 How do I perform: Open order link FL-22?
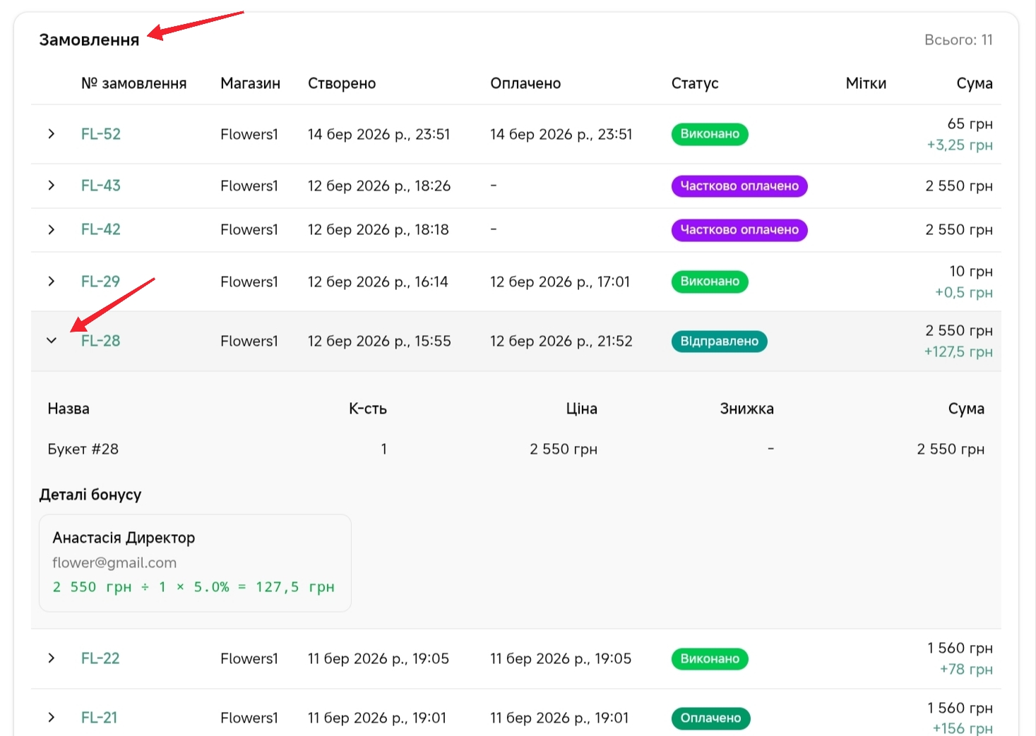pos(100,658)
